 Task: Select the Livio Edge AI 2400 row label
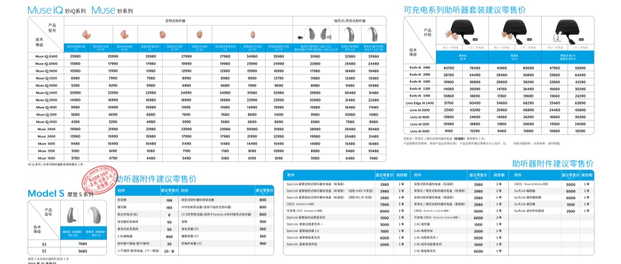417,102
